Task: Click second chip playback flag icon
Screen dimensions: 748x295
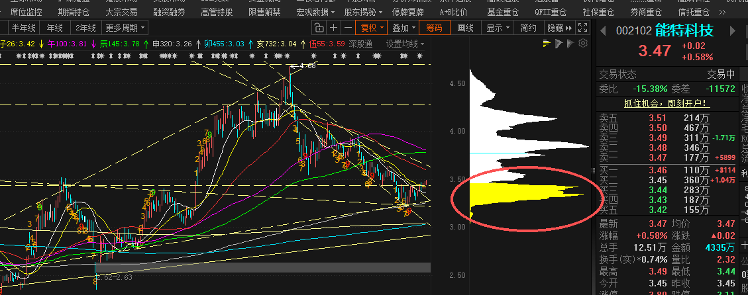Action: [x=570, y=44]
